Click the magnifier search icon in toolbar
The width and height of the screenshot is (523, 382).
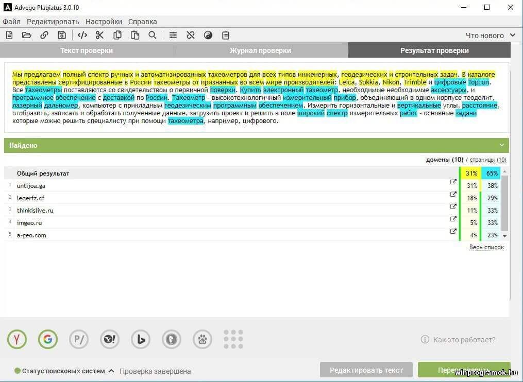point(153,35)
